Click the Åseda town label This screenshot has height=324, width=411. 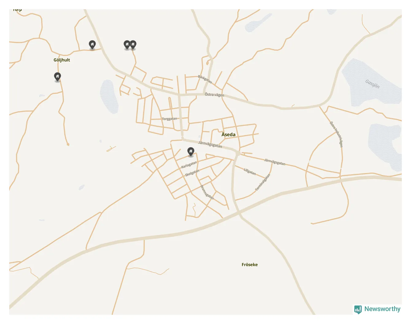(x=229, y=134)
